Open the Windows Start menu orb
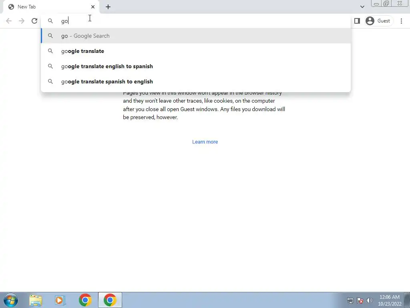 click(11, 300)
